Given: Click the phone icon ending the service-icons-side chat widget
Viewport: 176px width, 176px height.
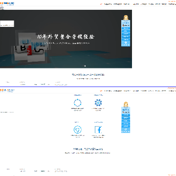Looking at the screenshot, I should [x=126, y=129].
